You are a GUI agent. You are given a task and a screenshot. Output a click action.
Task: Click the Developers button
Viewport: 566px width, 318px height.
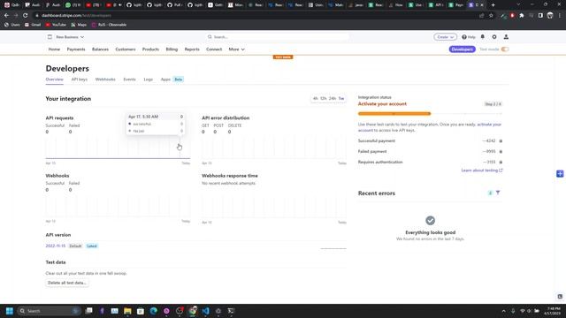[x=462, y=49]
